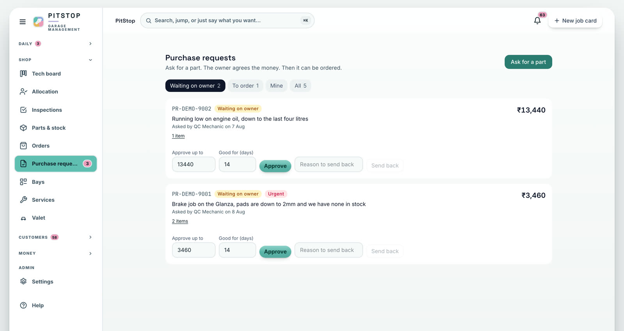624x331 pixels.
Task: Click the Ask for a part button
Action: [x=528, y=62]
